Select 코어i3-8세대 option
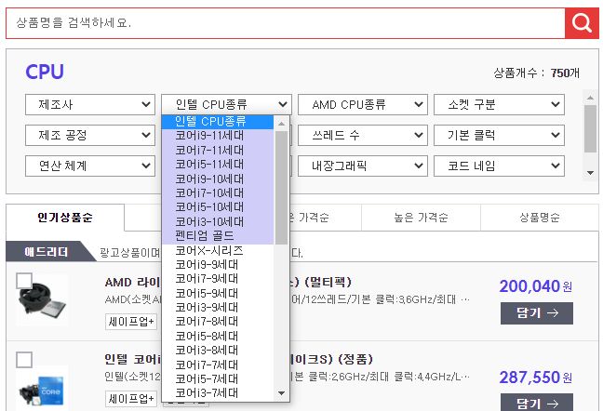603x411 pixels. click(x=218, y=351)
